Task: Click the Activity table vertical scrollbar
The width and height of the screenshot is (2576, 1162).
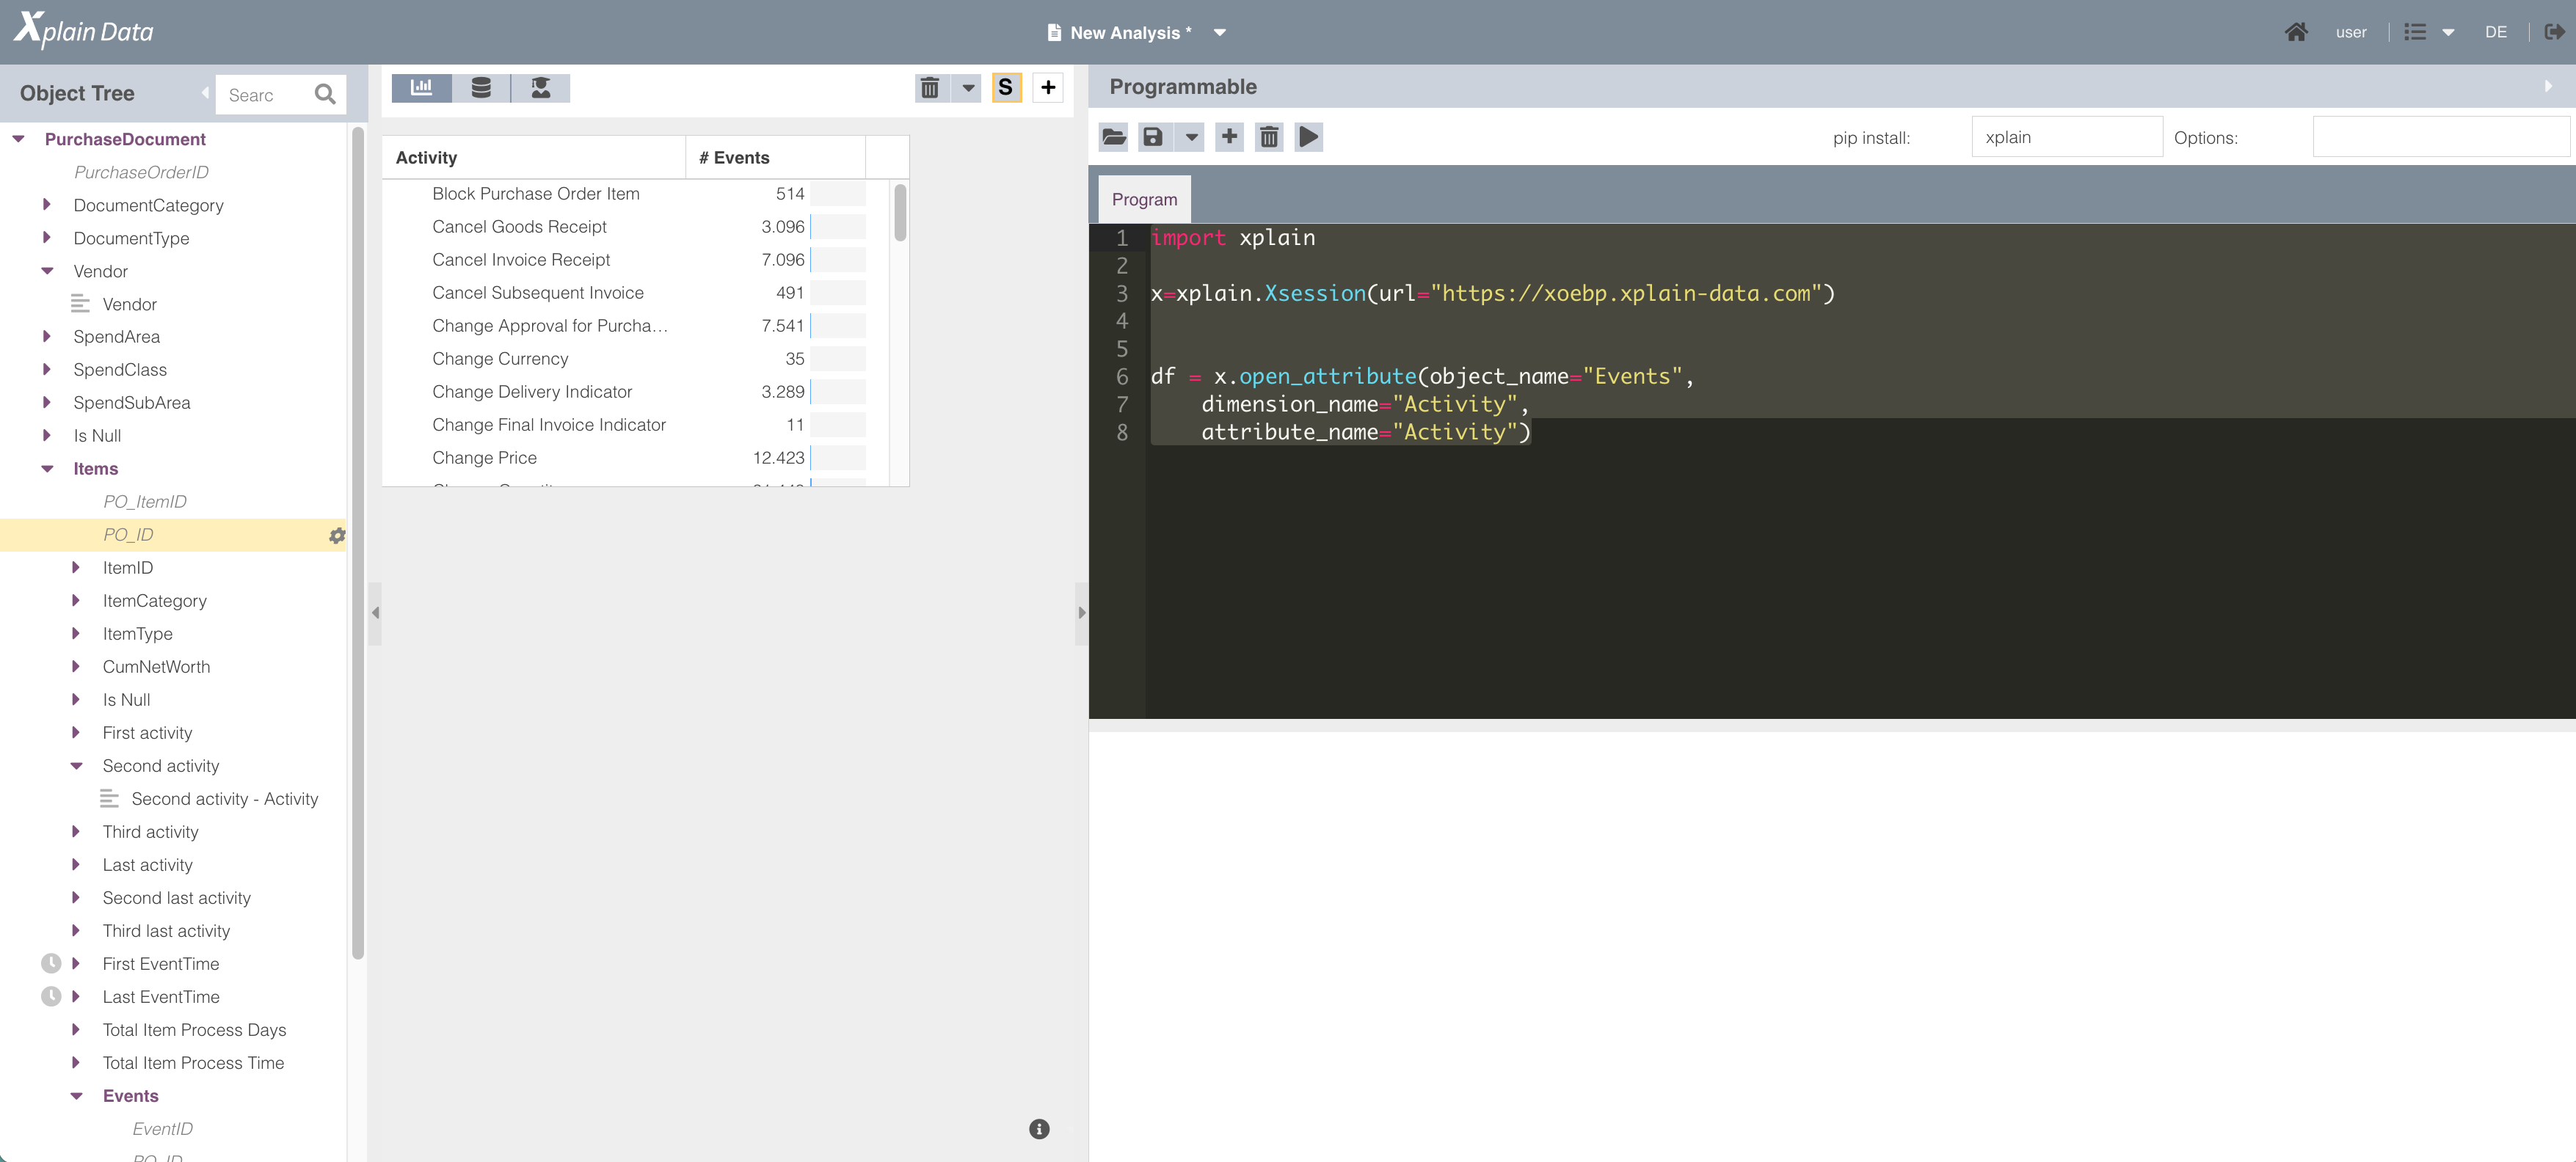Action: 900,212
